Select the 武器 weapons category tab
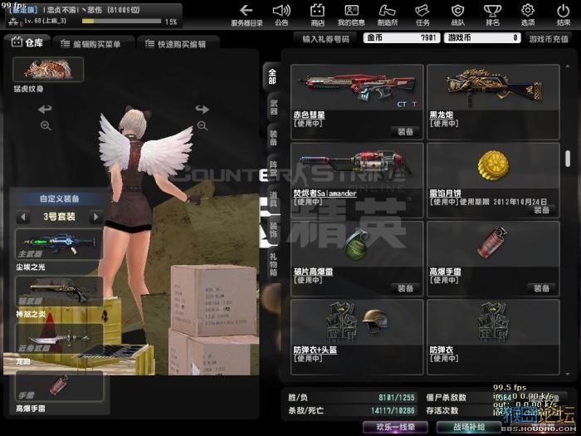This screenshot has width=581, height=436. (273, 107)
